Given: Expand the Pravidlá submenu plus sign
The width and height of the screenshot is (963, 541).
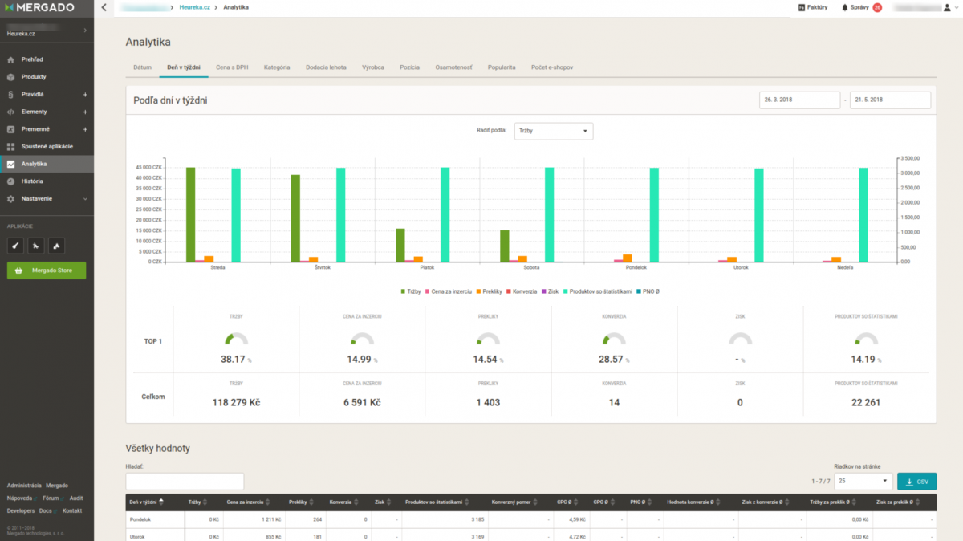Looking at the screenshot, I should pyautogui.click(x=85, y=94).
